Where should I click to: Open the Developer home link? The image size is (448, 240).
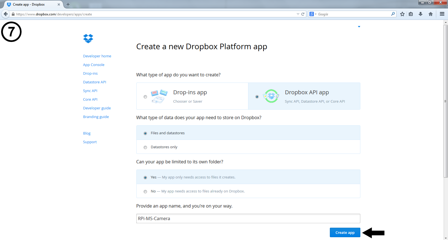click(97, 56)
